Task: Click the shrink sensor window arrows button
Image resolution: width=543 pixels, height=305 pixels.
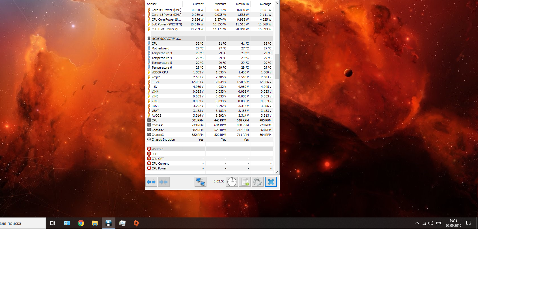Action: 163,182
